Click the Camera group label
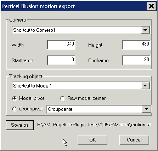 [x=18, y=20]
